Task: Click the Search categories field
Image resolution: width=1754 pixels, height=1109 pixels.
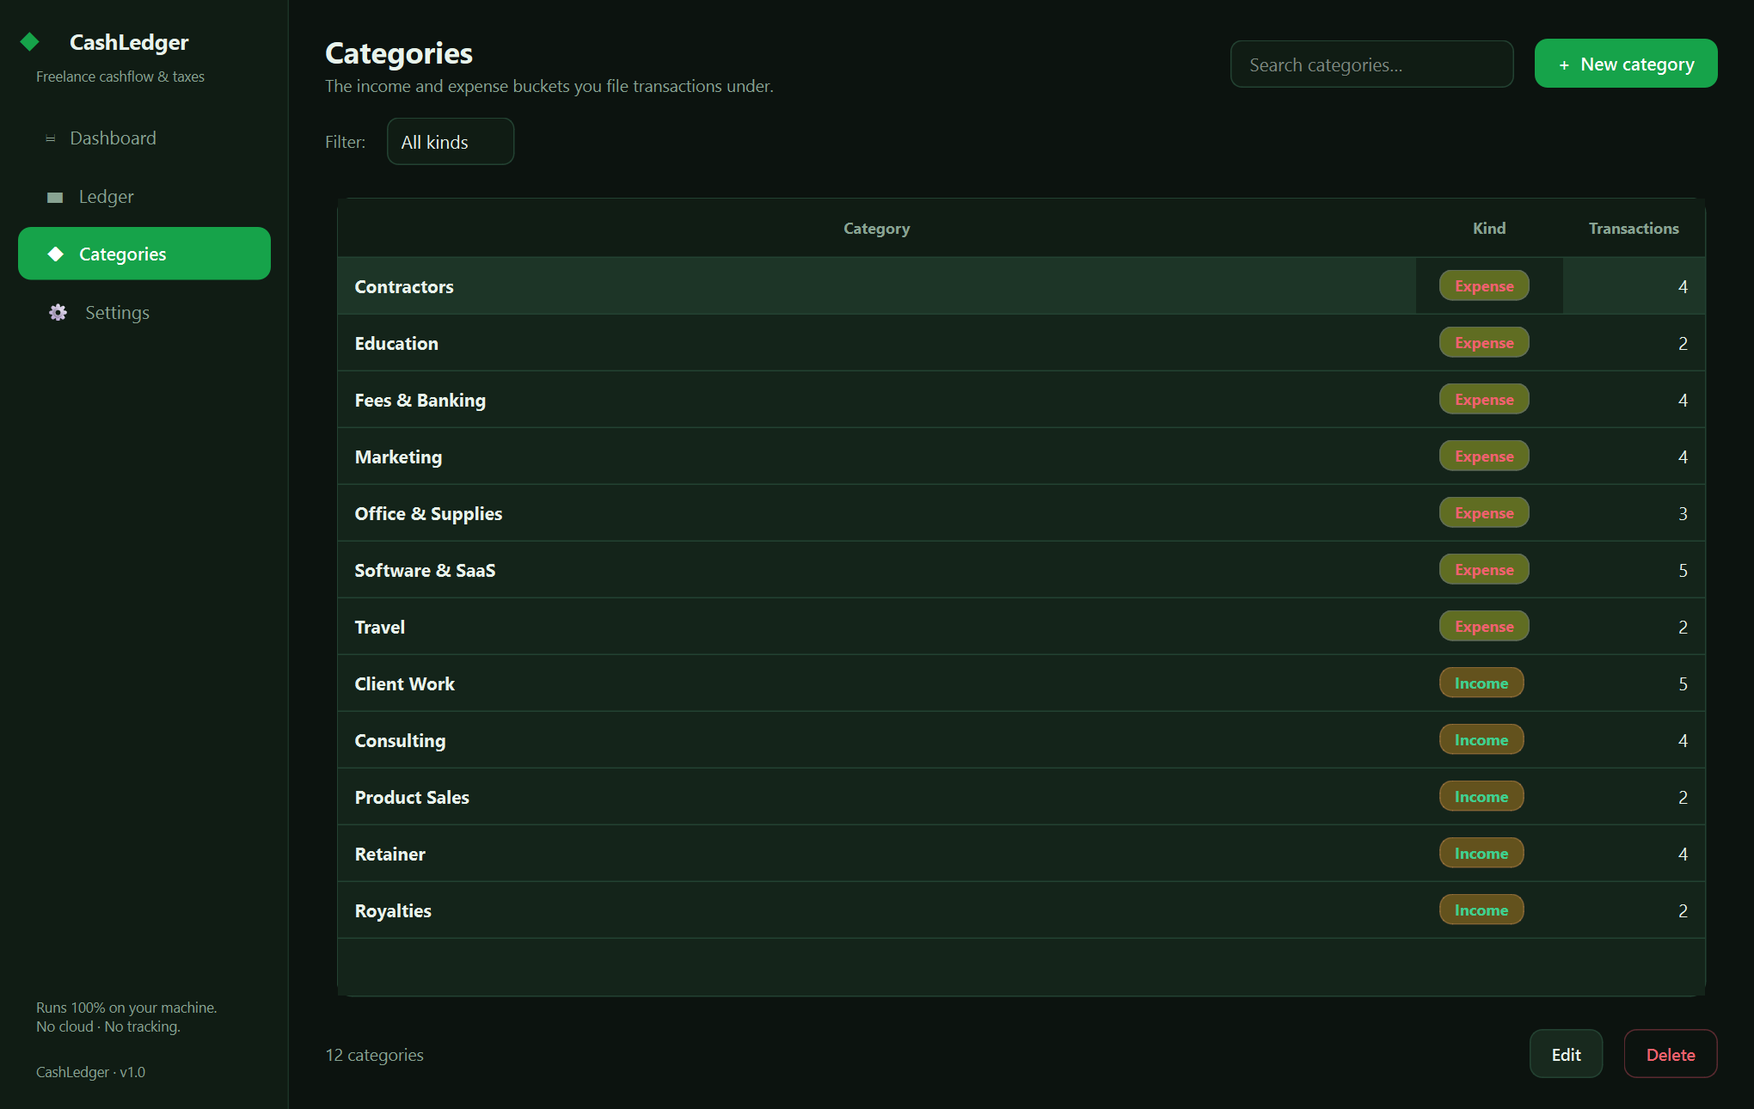Action: tap(1371, 64)
